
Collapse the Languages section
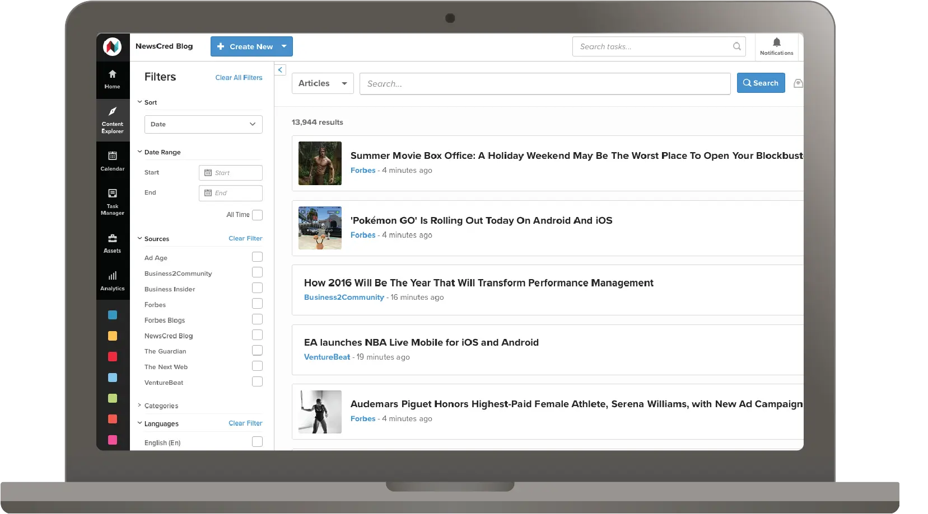click(139, 423)
